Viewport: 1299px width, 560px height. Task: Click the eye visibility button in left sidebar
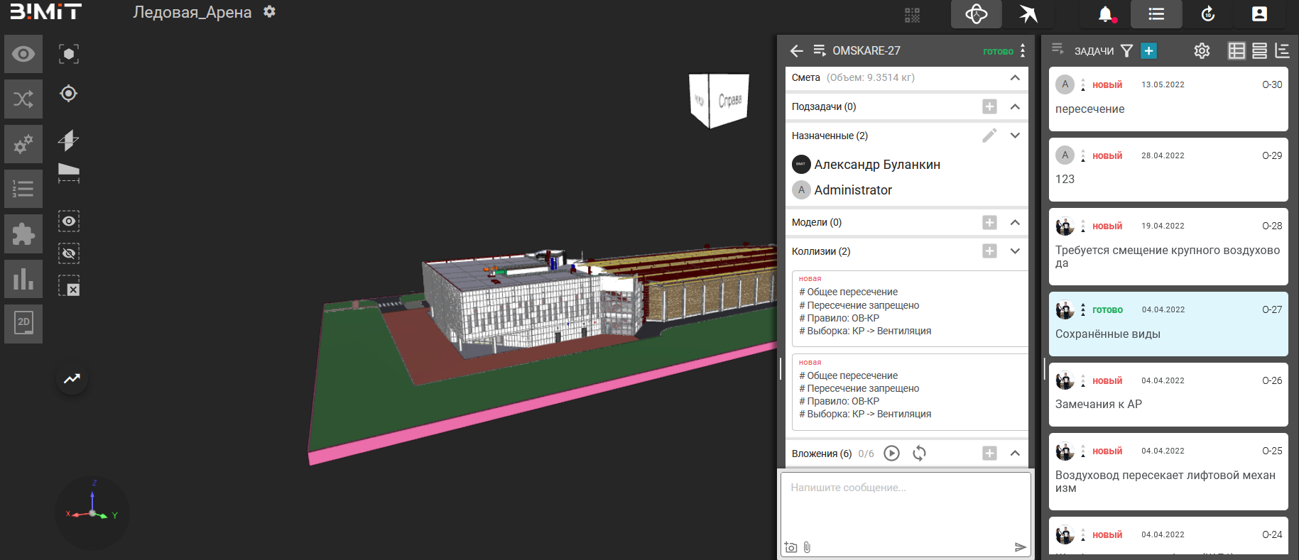click(23, 54)
